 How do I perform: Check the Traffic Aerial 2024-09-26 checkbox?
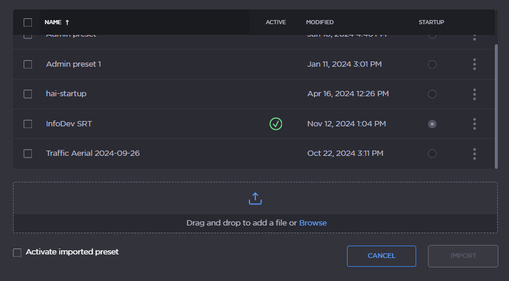28,153
